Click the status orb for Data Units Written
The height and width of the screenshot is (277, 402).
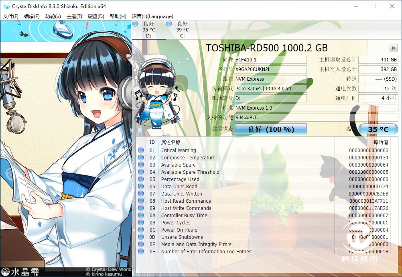click(141, 193)
